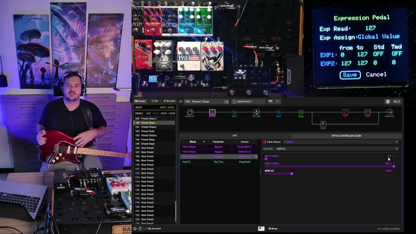
Task: Expand the Pitch Wham Position parameter dropdown
Action: point(341,142)
